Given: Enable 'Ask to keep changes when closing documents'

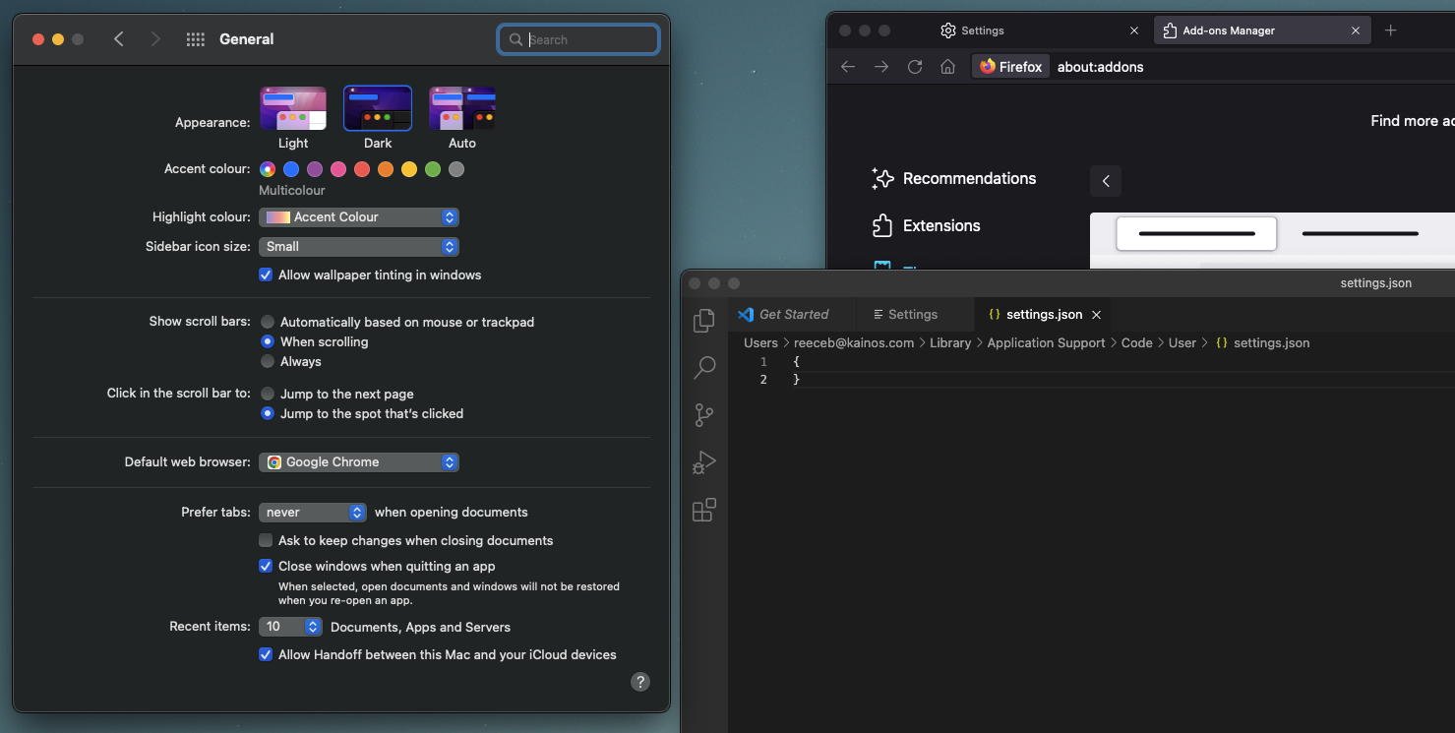Looking at the screenshot, I should pyautogui.click(x=266, y=540).
